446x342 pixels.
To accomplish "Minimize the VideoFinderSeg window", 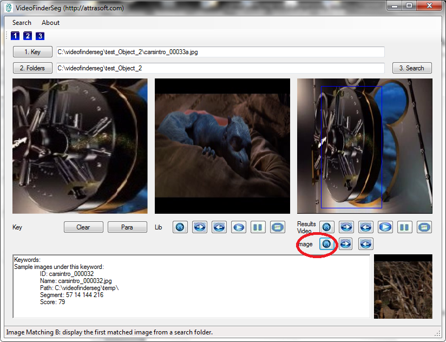I will pos(395,6).
